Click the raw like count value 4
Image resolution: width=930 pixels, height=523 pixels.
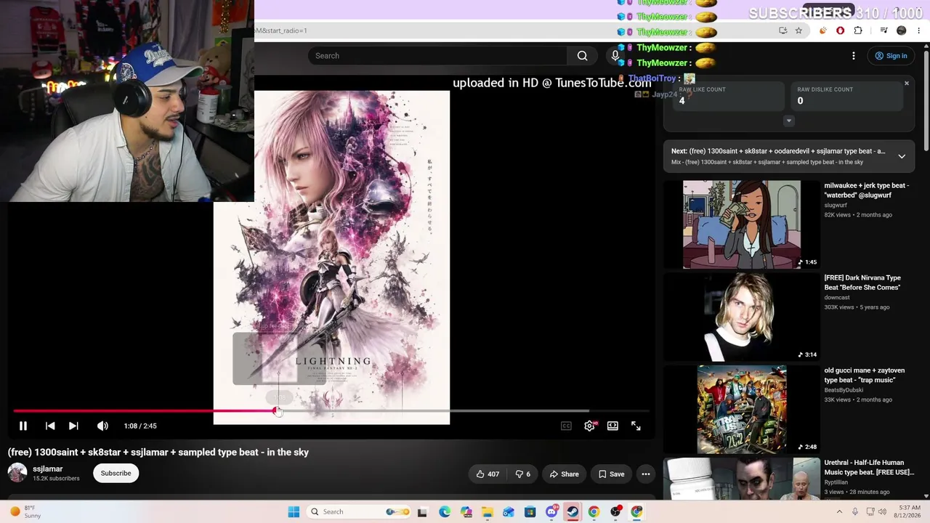(682, 101)
